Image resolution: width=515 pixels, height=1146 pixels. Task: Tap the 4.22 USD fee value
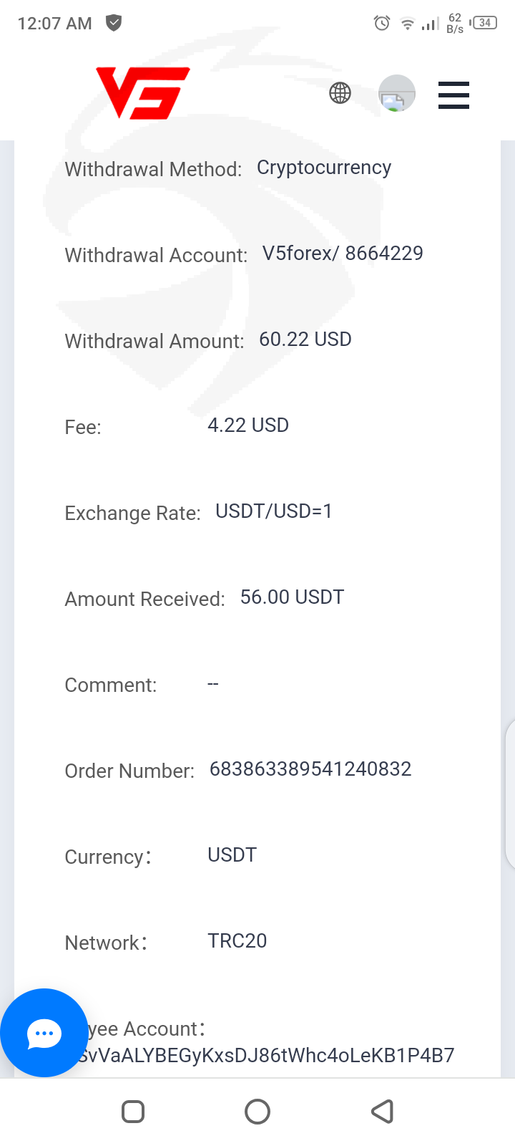pyautogui.click(x=248, y=425)
